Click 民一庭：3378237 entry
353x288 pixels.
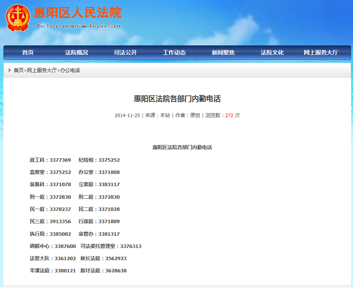coord(50,209)
